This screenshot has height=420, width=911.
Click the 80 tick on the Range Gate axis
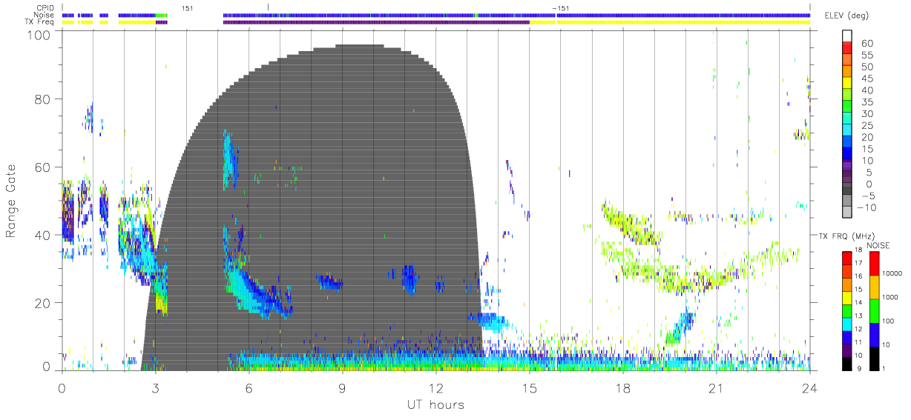(x=43, y=99)
